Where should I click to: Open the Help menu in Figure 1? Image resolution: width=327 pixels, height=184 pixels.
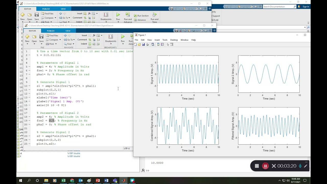193,40
